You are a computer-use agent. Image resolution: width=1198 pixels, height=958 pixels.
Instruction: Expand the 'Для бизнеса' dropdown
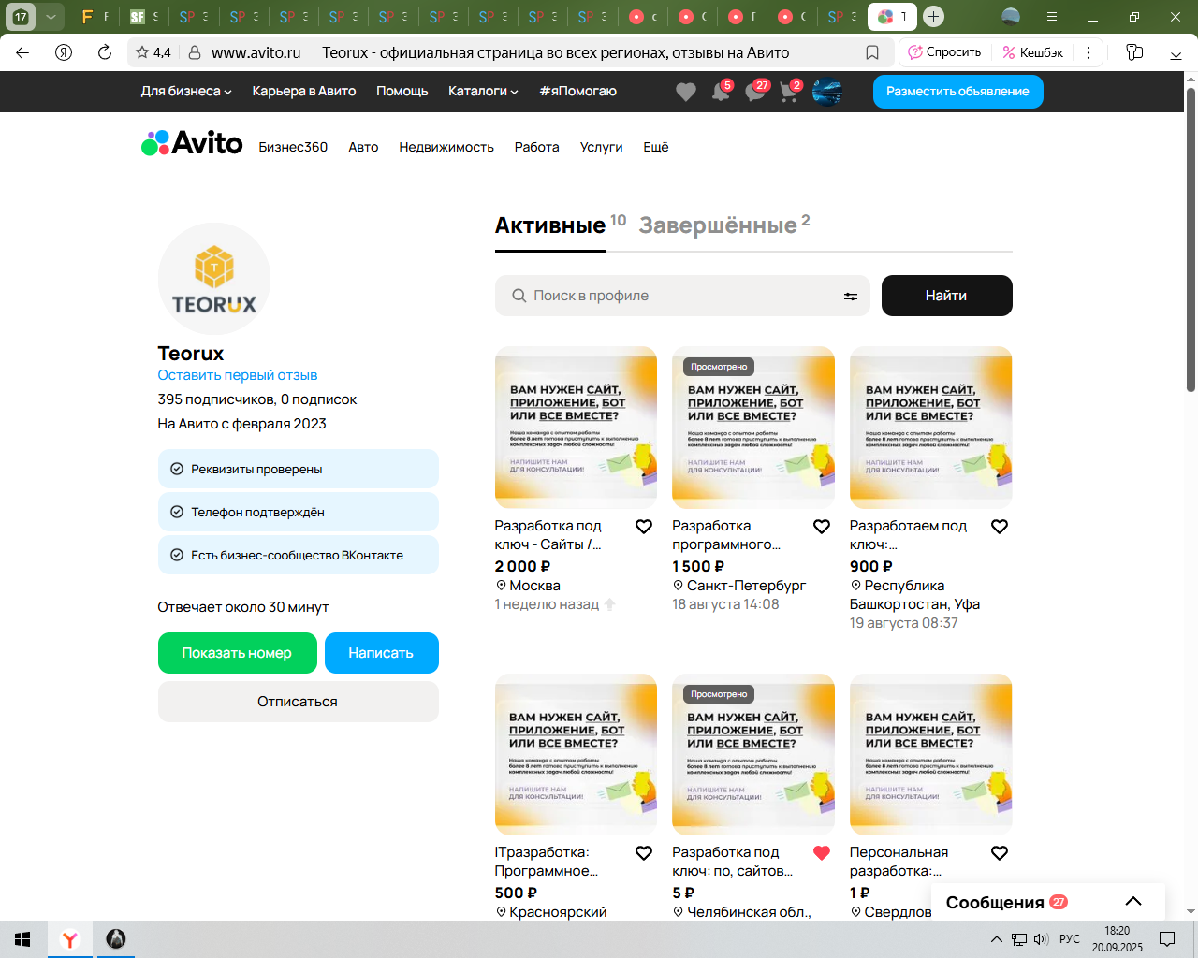click(186, 92)
